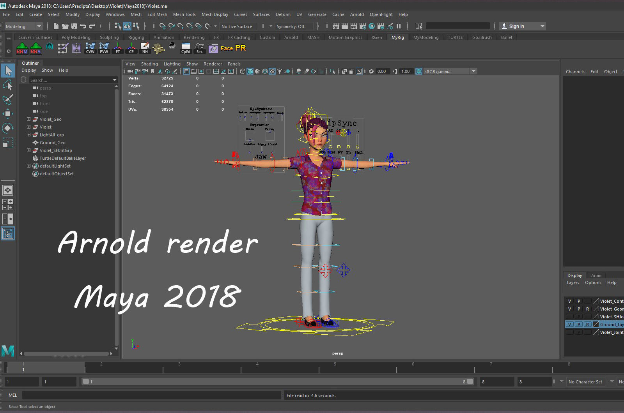Pick the Paint Selection tool
The height and width of the screenshot is (413, 624).
click(8, 99)
